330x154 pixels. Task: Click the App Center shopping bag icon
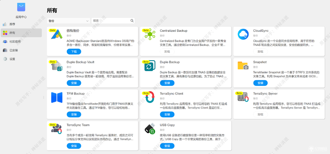coord(21,7)
